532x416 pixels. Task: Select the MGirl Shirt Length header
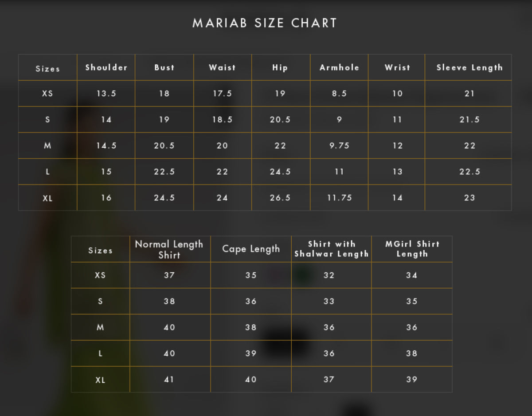tap(412, 249)
